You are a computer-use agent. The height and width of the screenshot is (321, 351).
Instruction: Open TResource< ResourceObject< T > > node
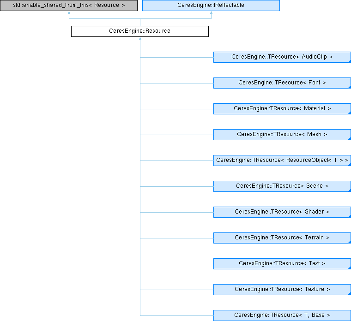tap(282, 160)
